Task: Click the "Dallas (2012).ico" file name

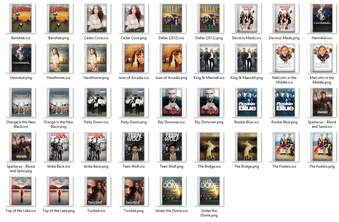Action: 171,38
